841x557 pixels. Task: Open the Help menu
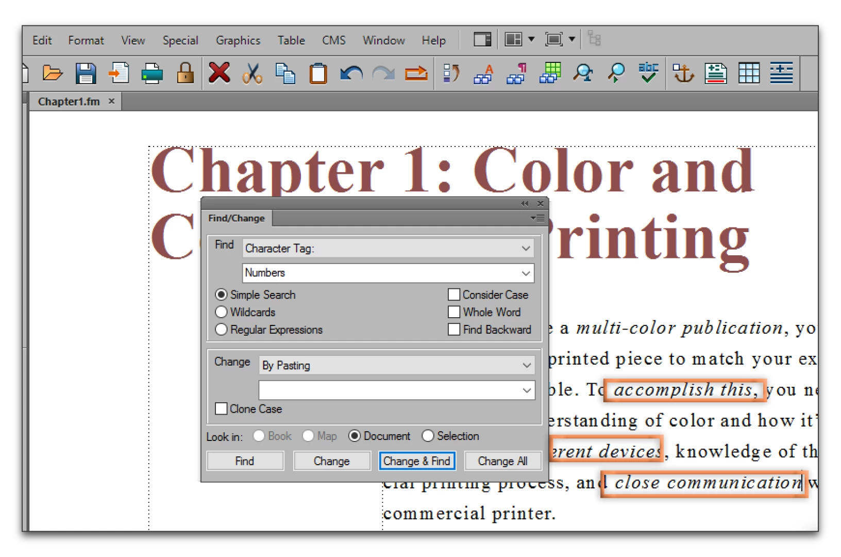434,40
